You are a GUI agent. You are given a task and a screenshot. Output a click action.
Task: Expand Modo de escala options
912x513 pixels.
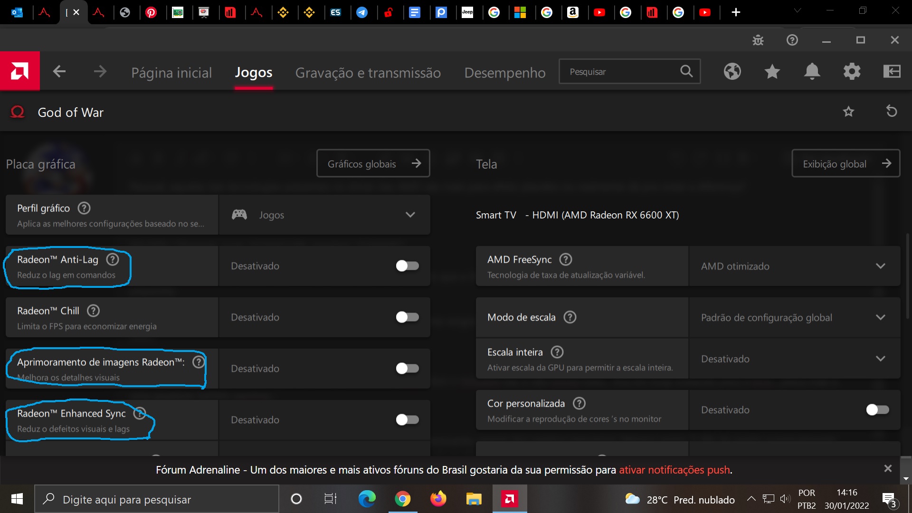click(x=881, y=317)
